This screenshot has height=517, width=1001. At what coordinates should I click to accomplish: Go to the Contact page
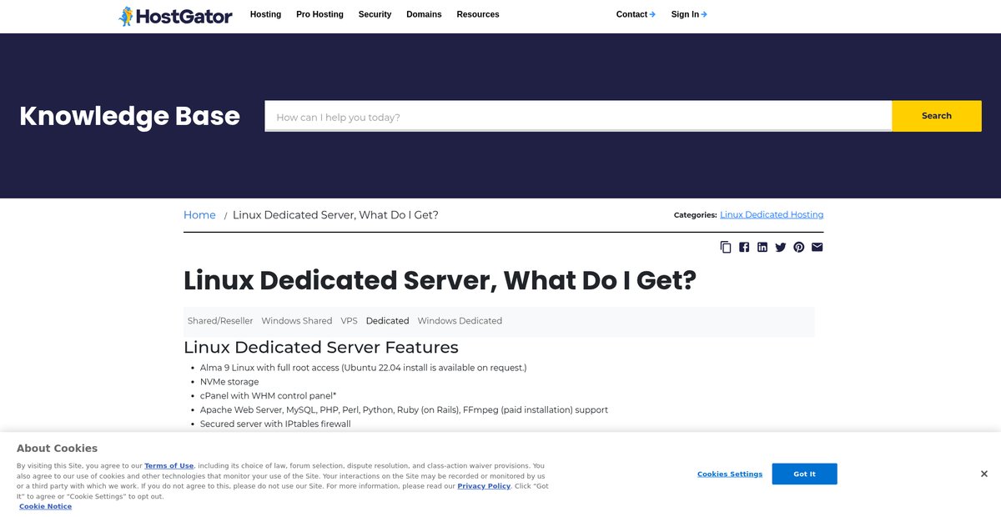(x=636, y=14)
